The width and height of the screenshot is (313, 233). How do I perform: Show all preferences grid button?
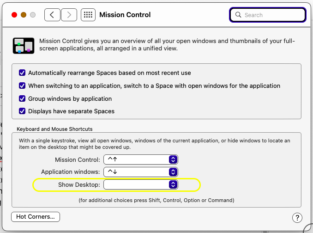[x=88, y=15]
